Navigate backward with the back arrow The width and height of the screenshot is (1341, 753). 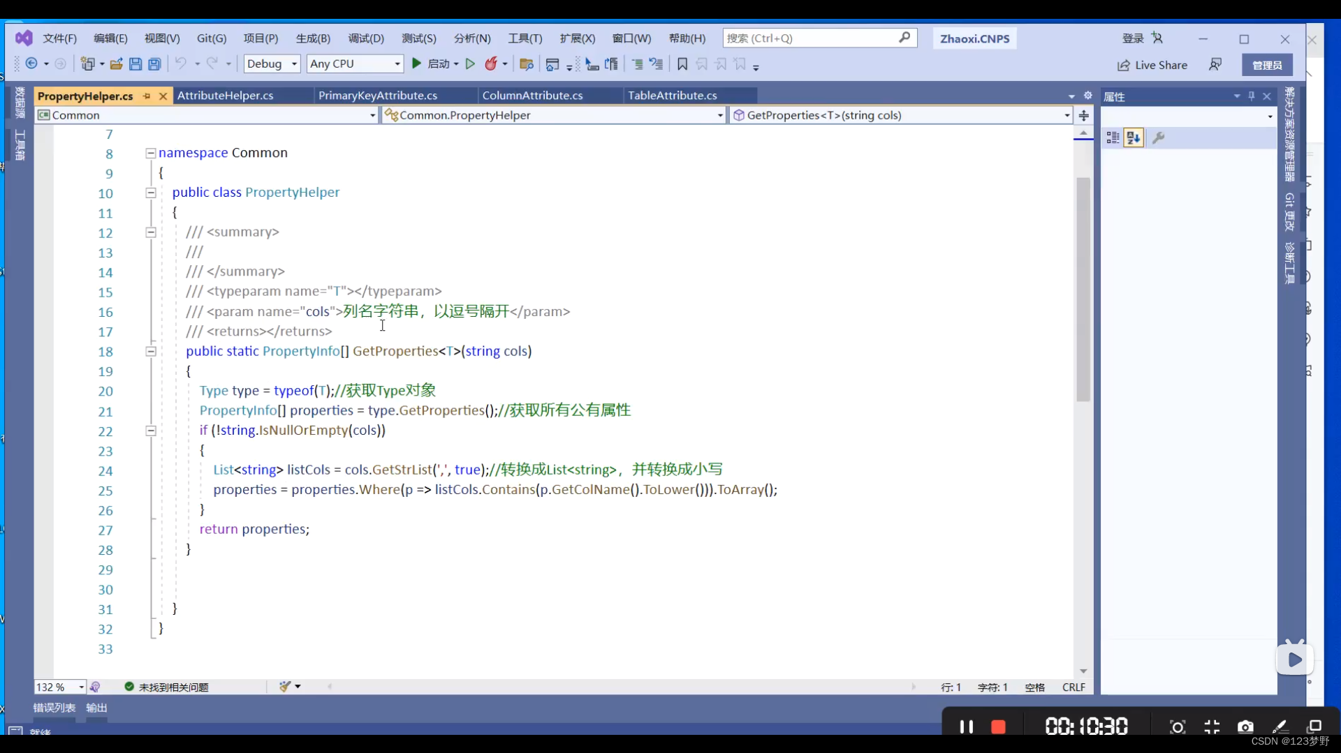click(31, 64)
